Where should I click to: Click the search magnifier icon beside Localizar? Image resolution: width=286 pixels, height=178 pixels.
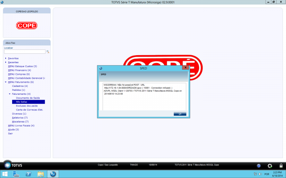click(48, 52)
